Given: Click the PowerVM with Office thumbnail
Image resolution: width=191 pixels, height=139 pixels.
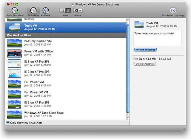Looking at the screenshot, I should 14,53.
